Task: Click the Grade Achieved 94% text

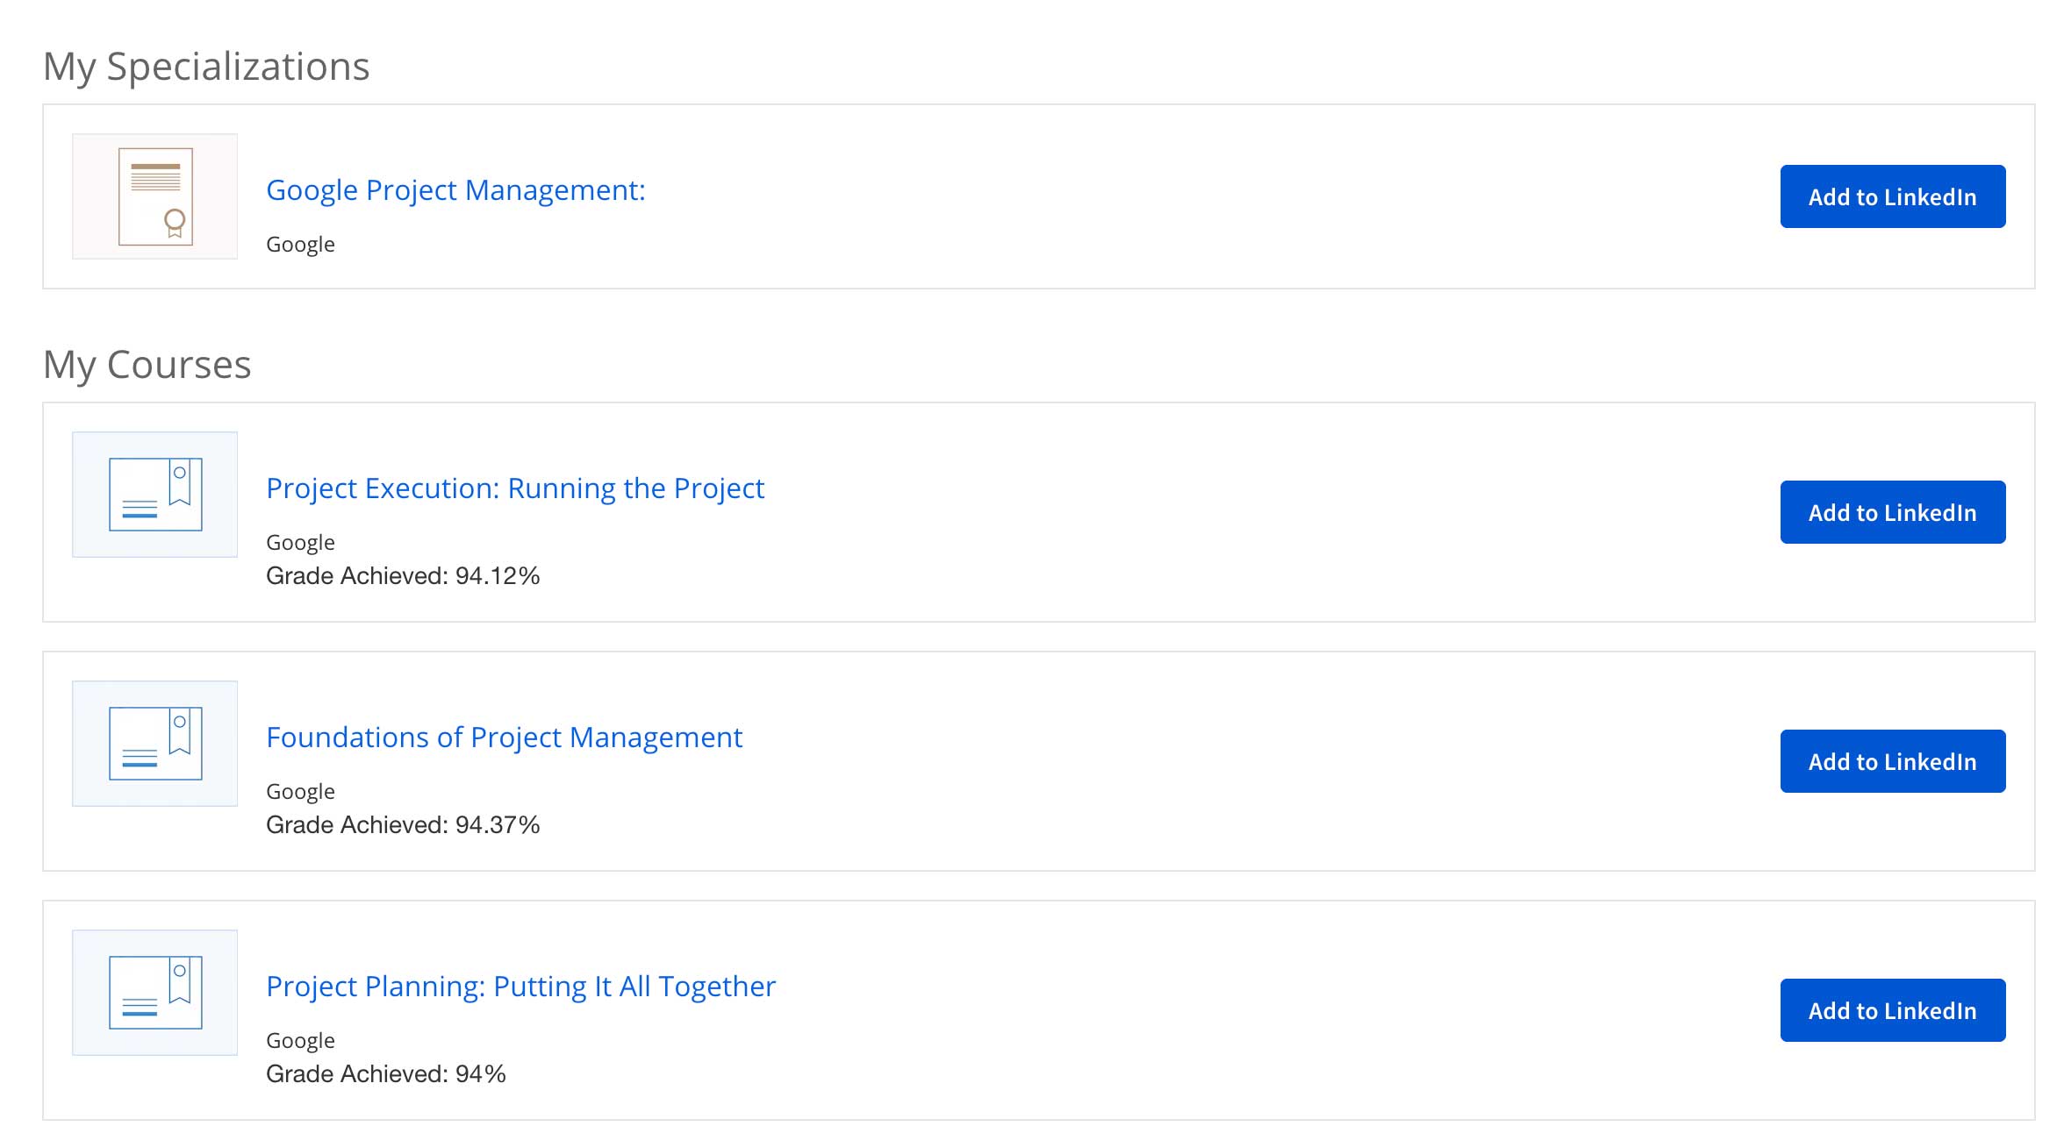Action: 386,1074
